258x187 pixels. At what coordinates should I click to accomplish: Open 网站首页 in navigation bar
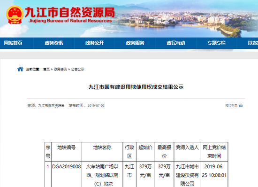click(13, 43)
